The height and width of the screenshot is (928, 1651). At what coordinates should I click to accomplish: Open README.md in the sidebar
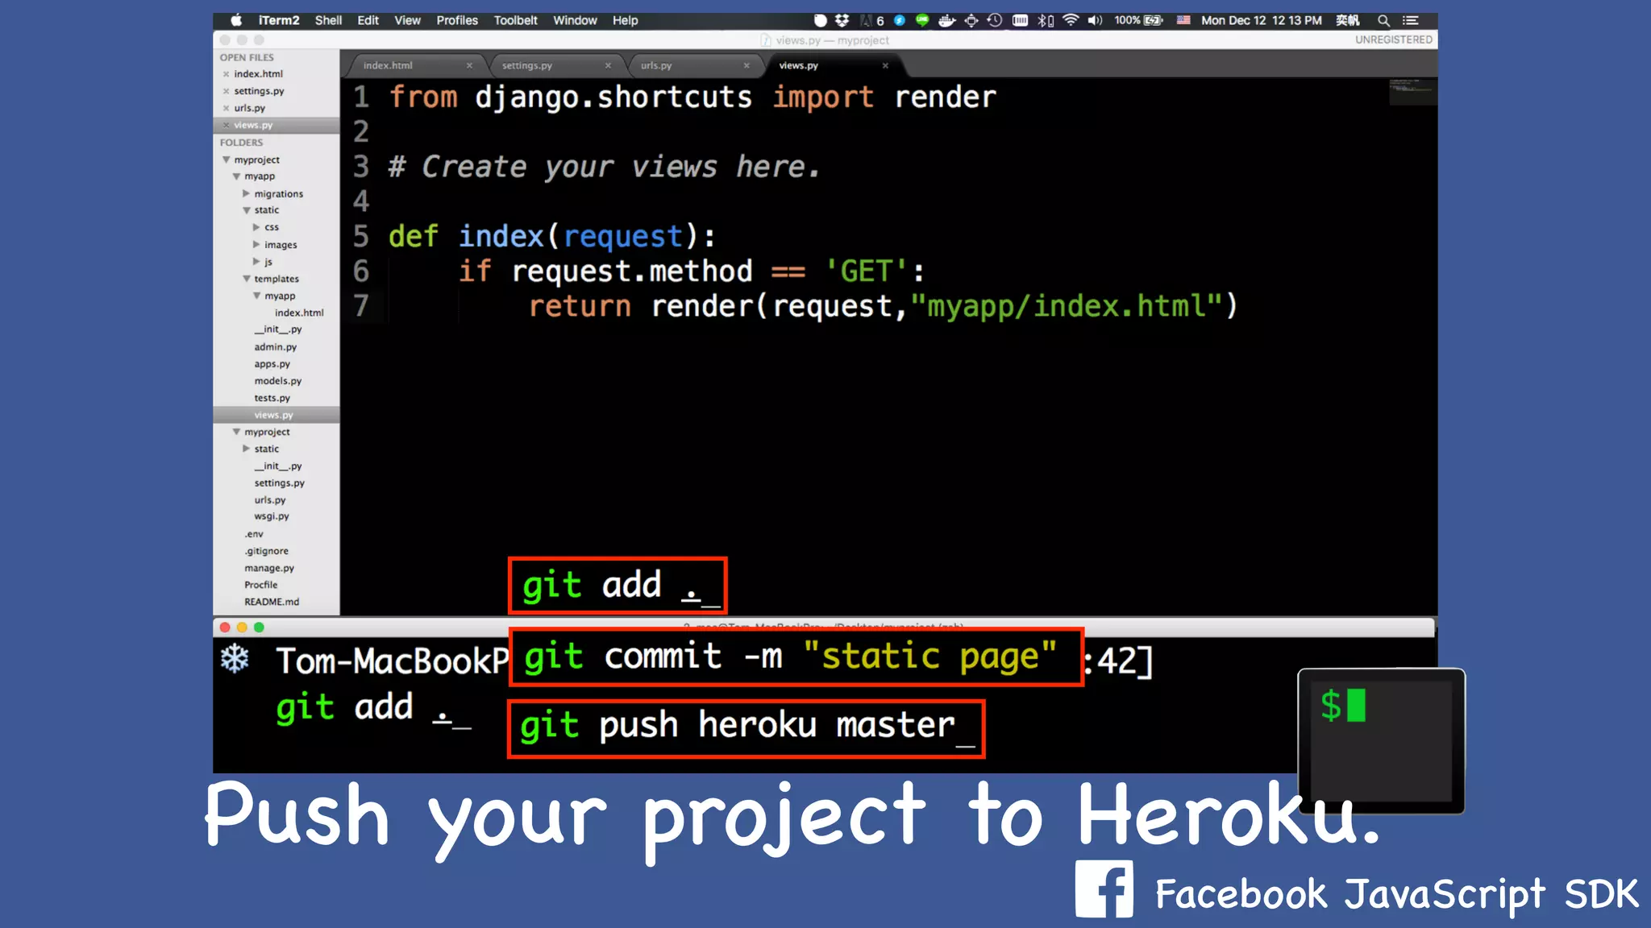(x=271, y=602)
